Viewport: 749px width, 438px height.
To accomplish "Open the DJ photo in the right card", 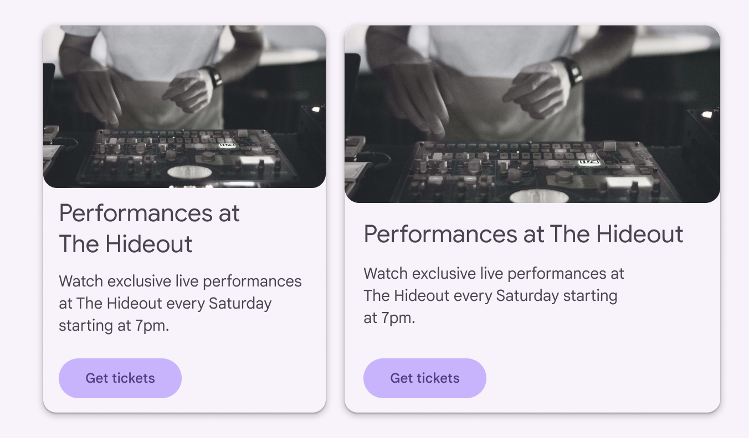I will [x=532, y=114].
